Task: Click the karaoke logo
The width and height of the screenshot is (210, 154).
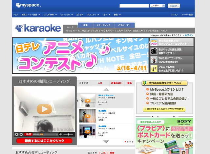Action: click(x=38, y=28)
